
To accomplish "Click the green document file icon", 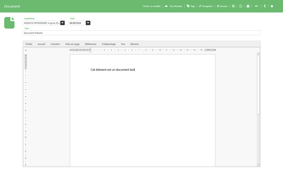I will (x=9, y=23).
